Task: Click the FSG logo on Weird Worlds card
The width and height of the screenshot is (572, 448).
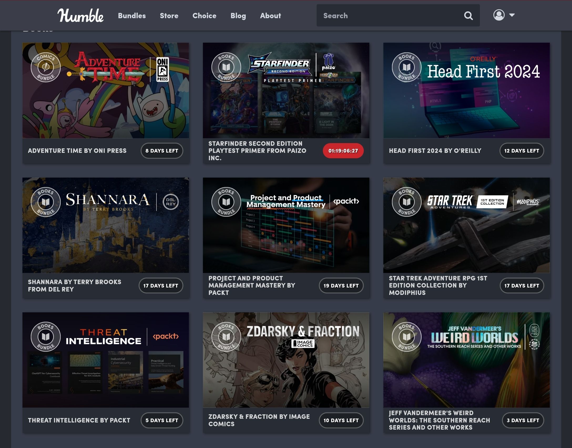Action: click(534, 331)
